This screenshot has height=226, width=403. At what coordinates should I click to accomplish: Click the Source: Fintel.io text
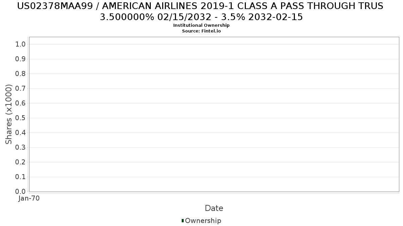coord(201,31)
